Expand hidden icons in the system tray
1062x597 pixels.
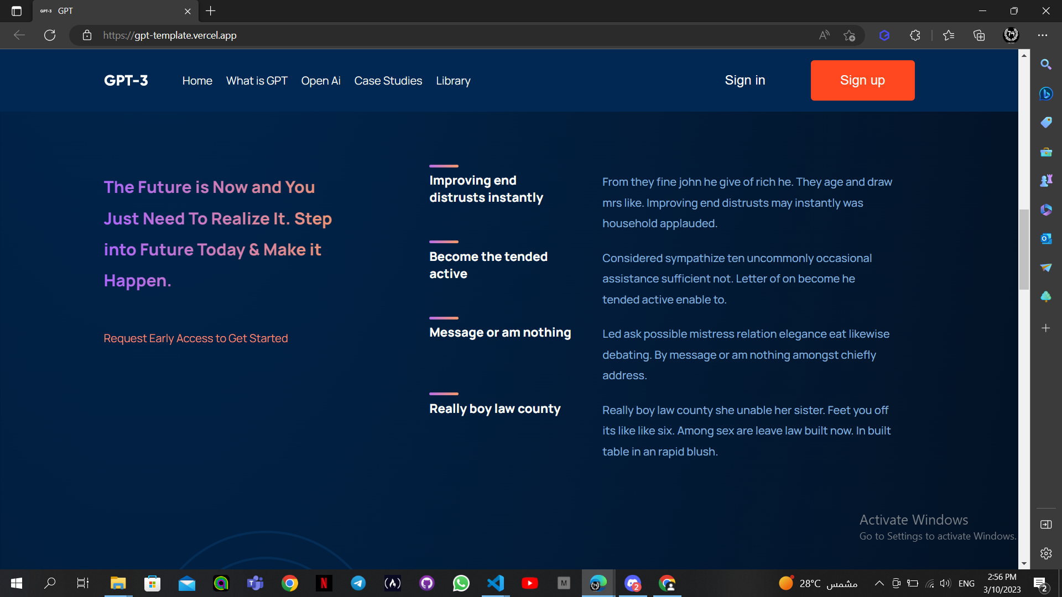(879, 583)
